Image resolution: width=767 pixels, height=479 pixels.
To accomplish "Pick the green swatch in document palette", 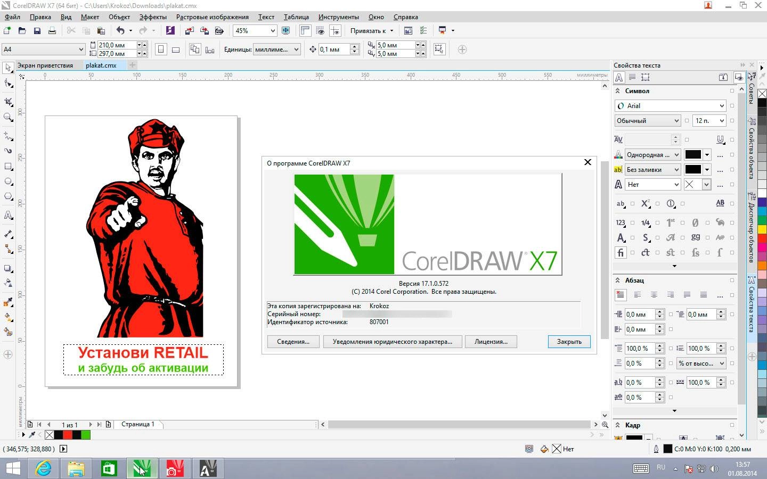I will pos(86,435).
